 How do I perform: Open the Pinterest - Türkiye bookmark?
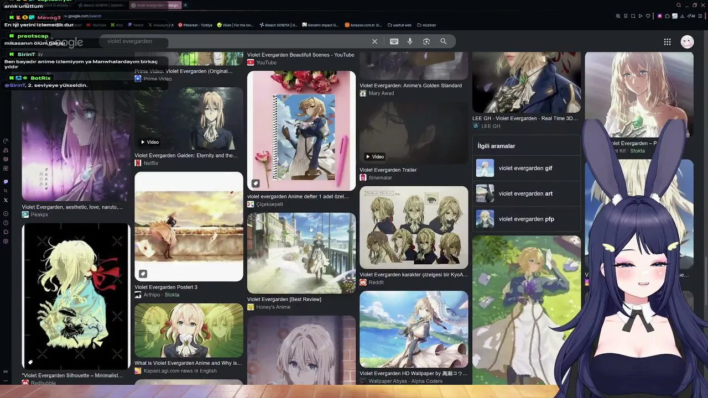(x=195, y=25)
